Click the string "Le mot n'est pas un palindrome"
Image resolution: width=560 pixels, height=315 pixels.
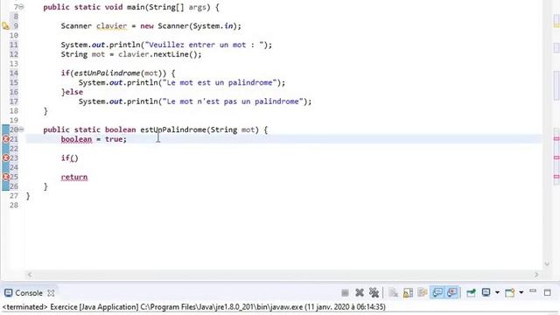coord(233,101)
